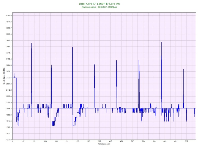This screenshot has height=149, width=199.
Task: Select the 323 x-axis tick label
Action: [89, 141]
